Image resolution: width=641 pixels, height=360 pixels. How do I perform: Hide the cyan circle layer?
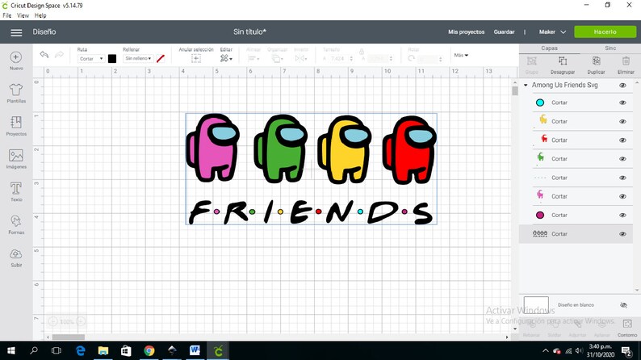point(622,103)
